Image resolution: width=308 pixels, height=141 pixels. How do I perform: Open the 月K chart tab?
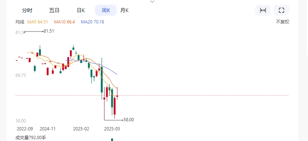coord(124,10)
